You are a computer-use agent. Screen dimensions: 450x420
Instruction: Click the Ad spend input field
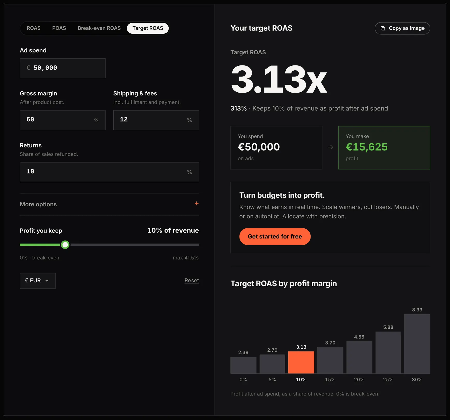[x=63, y=68]
